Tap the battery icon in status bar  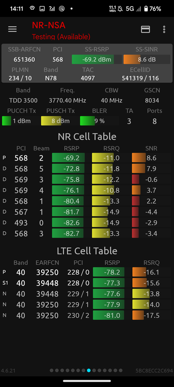coord(146,9)
